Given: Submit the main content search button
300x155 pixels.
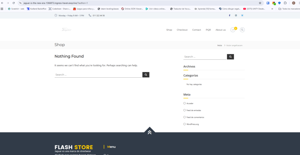Looking at the screenshot, I should (146, 75).
